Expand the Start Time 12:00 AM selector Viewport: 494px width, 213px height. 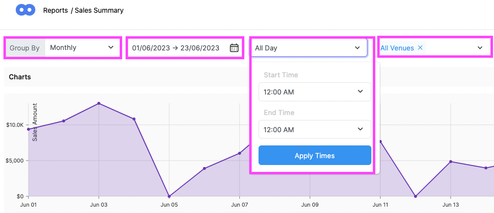[x=315, y=92]
